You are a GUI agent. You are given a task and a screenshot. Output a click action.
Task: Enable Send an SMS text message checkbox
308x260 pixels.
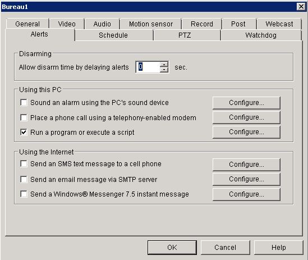(24, 163)
